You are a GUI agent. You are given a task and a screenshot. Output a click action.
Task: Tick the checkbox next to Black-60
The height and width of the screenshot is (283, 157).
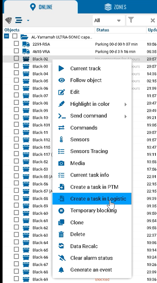pos(16,213)
